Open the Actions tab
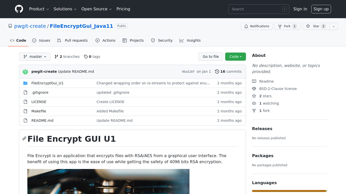The width and height of the screenshot is (346, 194). click(105, 40)
